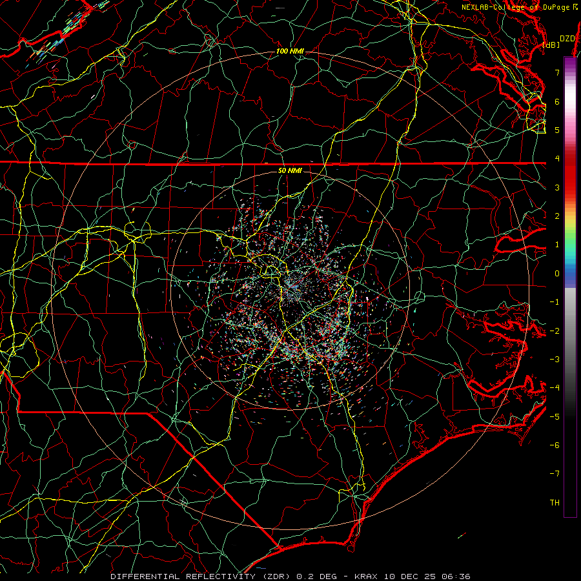
Task: Click the '3' value on the color scale
Action: 557,187
